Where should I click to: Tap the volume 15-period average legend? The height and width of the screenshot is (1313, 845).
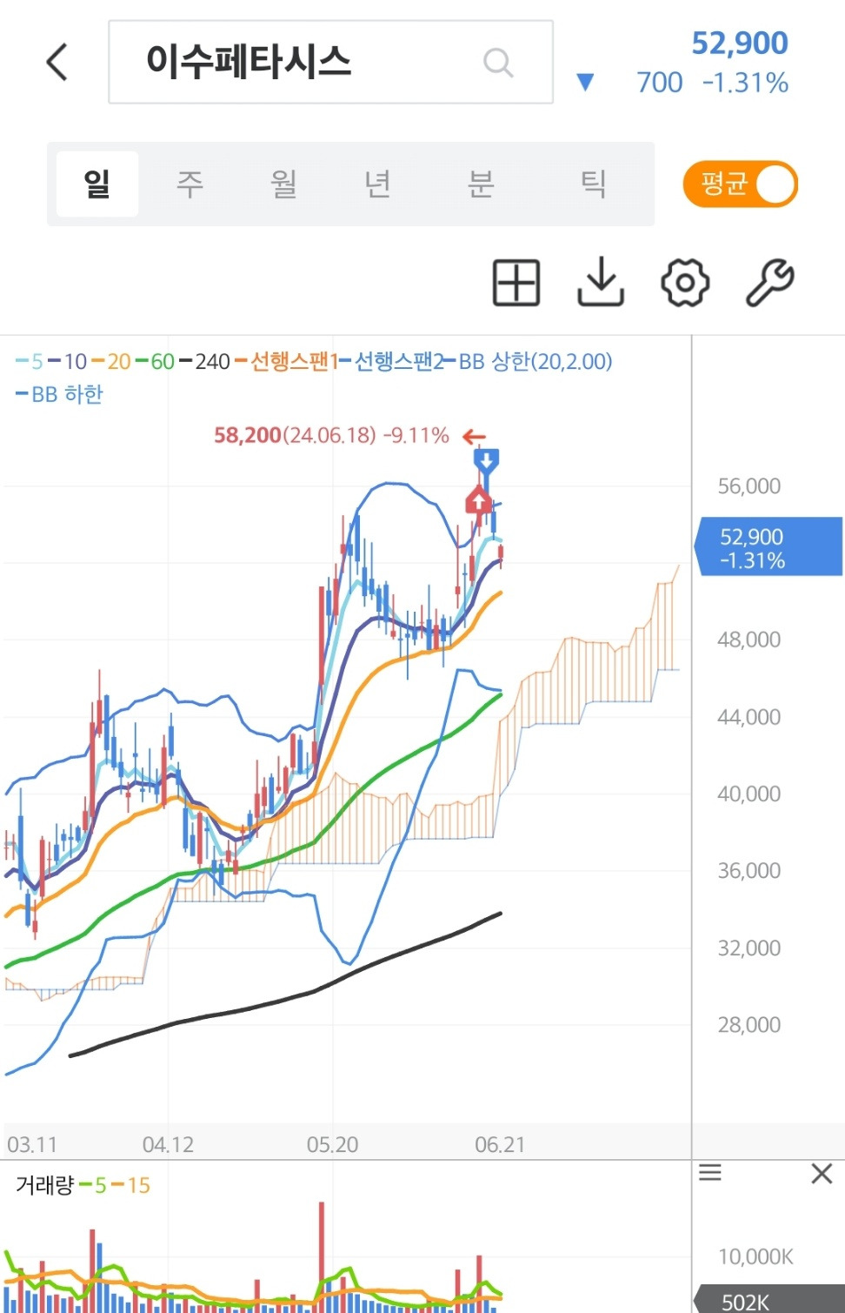pyautogui.click(x=131, y=1185)
